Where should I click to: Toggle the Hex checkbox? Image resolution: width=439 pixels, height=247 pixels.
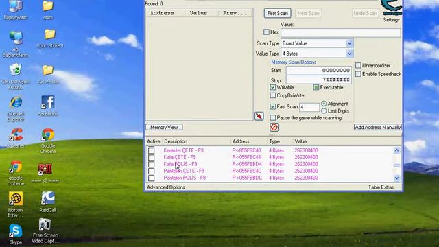(x=266, y=32)
